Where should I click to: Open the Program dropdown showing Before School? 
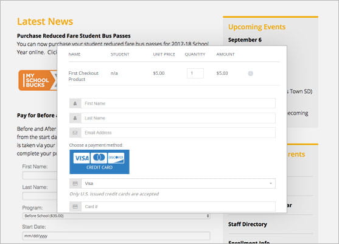116,216
